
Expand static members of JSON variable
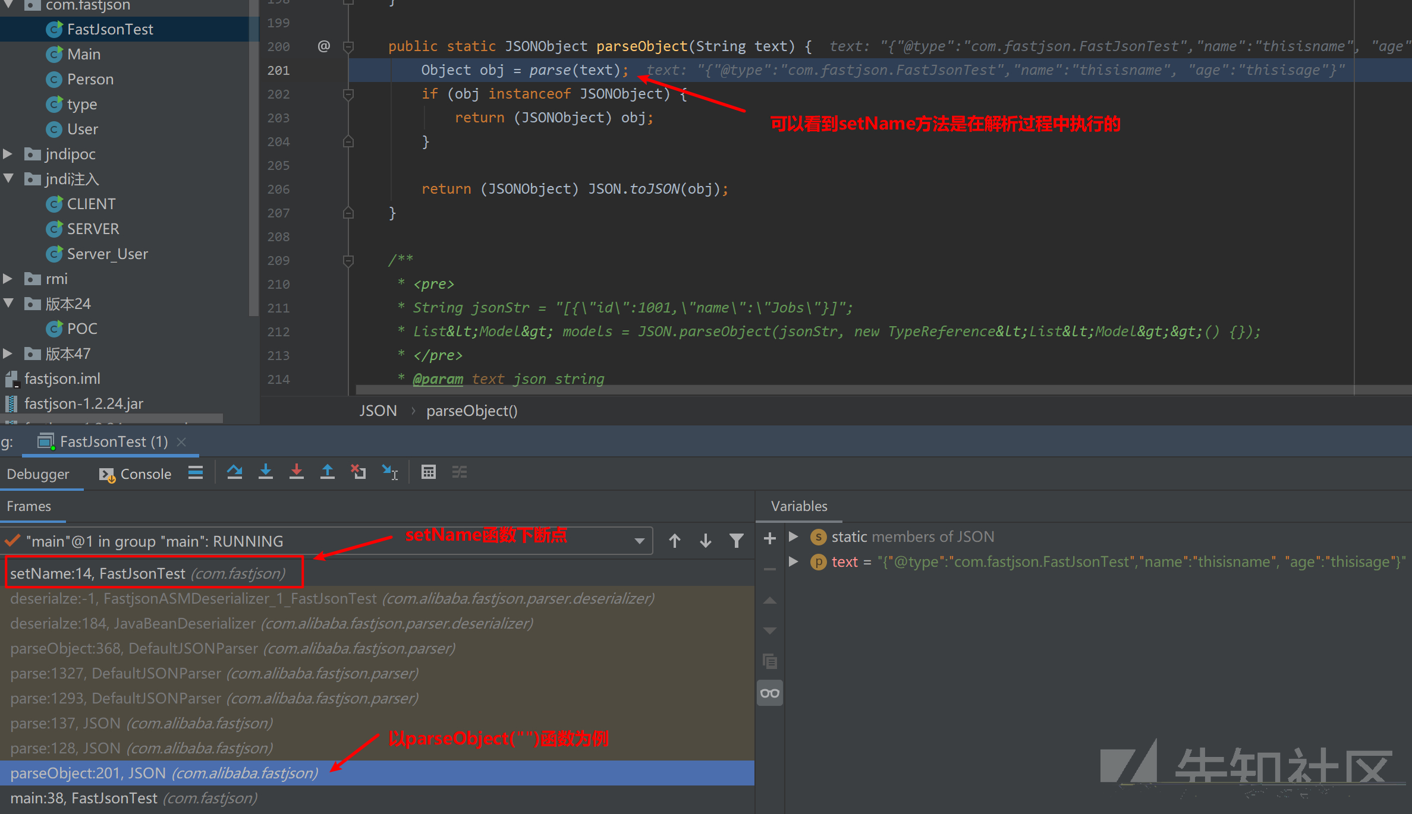(x=793, y=537)
